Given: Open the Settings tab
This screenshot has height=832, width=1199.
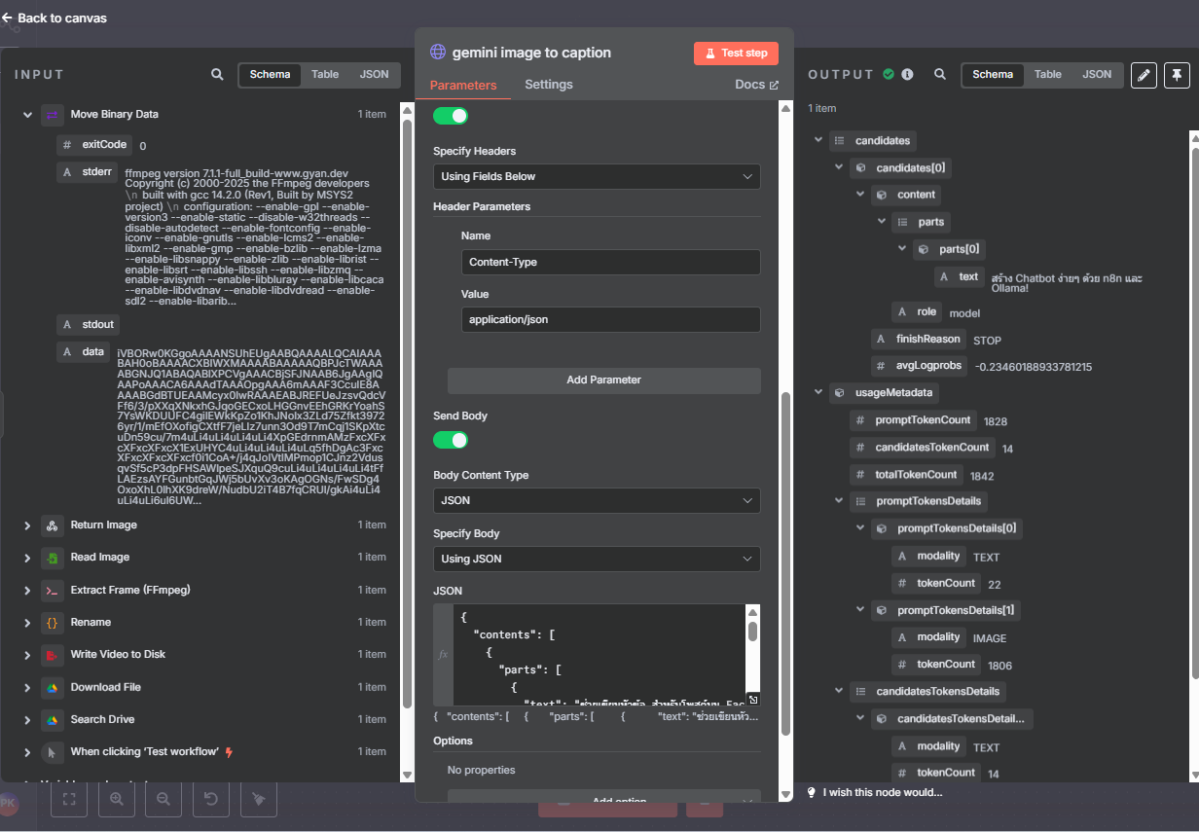Looking at the screenshot, I should tap(549, 85).
